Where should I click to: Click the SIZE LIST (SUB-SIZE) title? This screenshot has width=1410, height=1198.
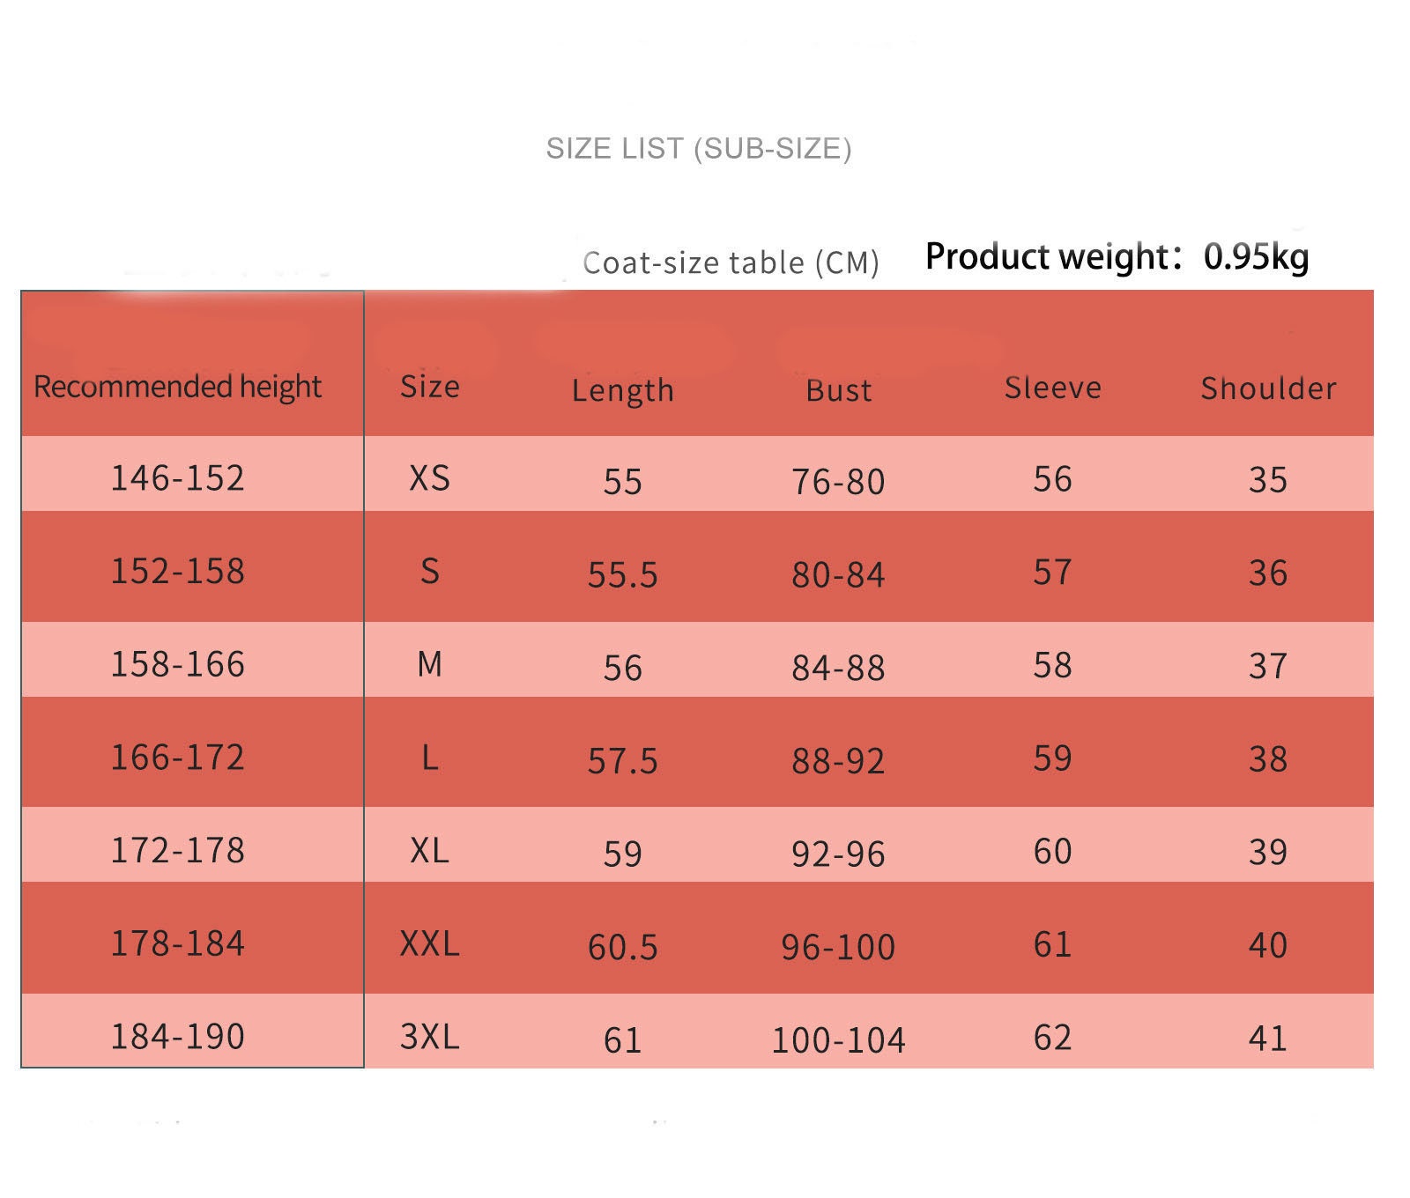click(699, 149)
